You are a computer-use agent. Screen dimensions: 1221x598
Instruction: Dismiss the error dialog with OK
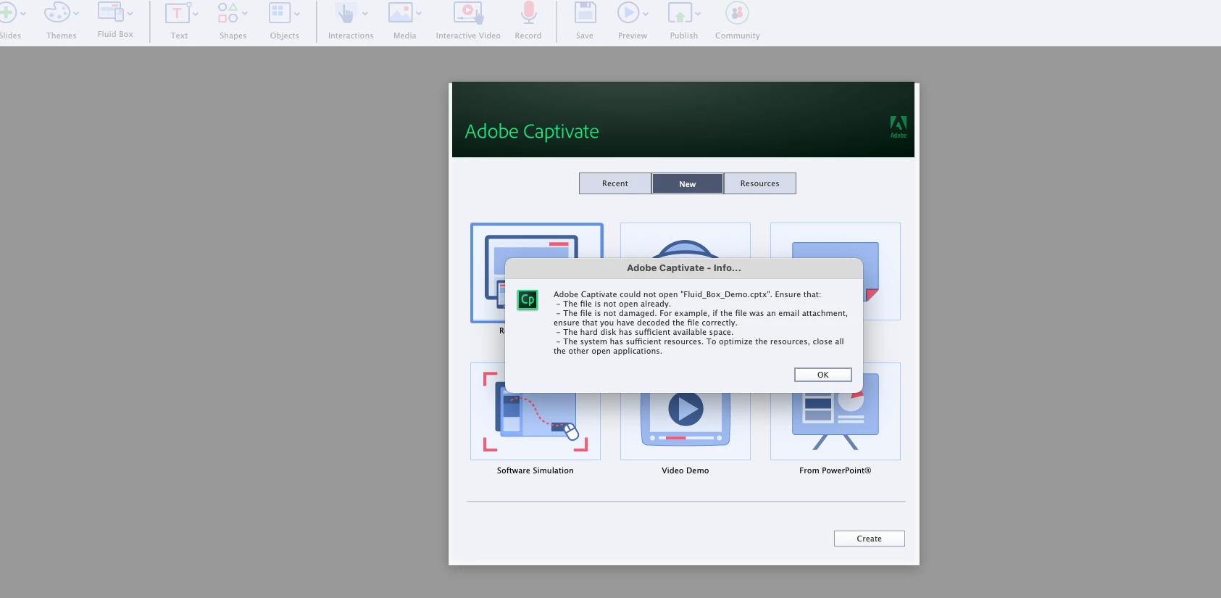point(823,375)
